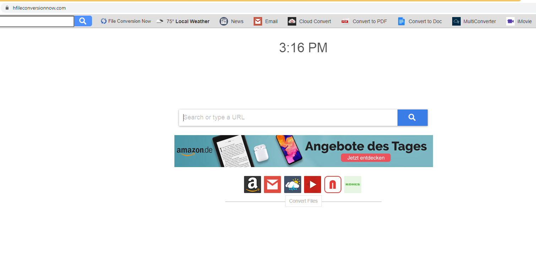Click the toolbar's blue magnifier search button
The height and width of the screenshot is (278, 536).
tap(83, 21)
